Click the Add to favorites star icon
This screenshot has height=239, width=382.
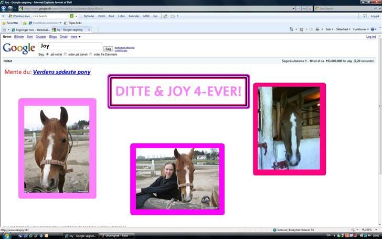tap(25, 23)
